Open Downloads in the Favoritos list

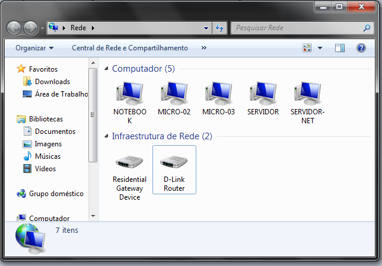point(52,82)
